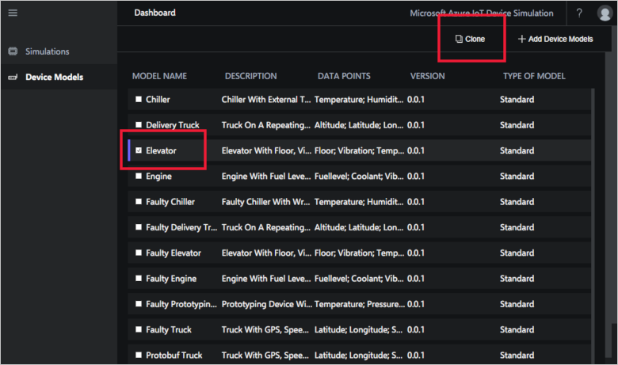The height and width of the screenshot is (365, 618).
Task: Click the Elevator model name
Action: [161, 150]
